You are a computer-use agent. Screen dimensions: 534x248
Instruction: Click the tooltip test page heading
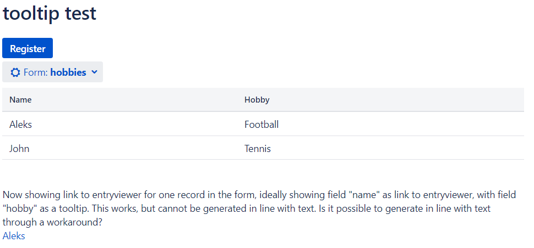(x=50, y=14)
